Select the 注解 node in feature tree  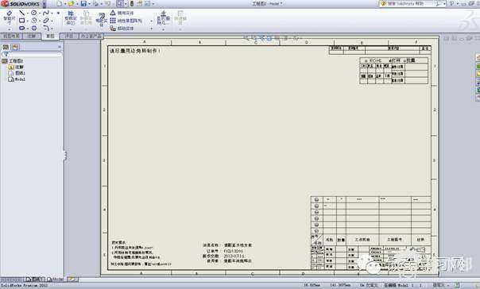coord(16,67)
